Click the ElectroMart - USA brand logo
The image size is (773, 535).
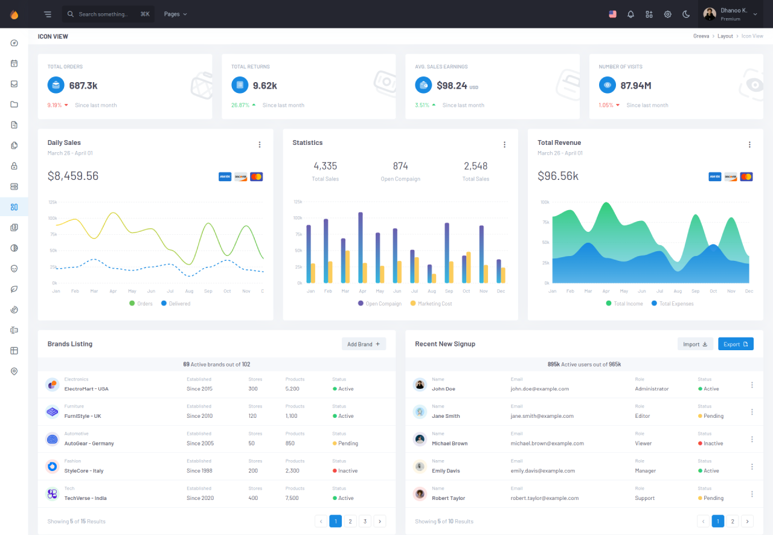pos(53,385)
